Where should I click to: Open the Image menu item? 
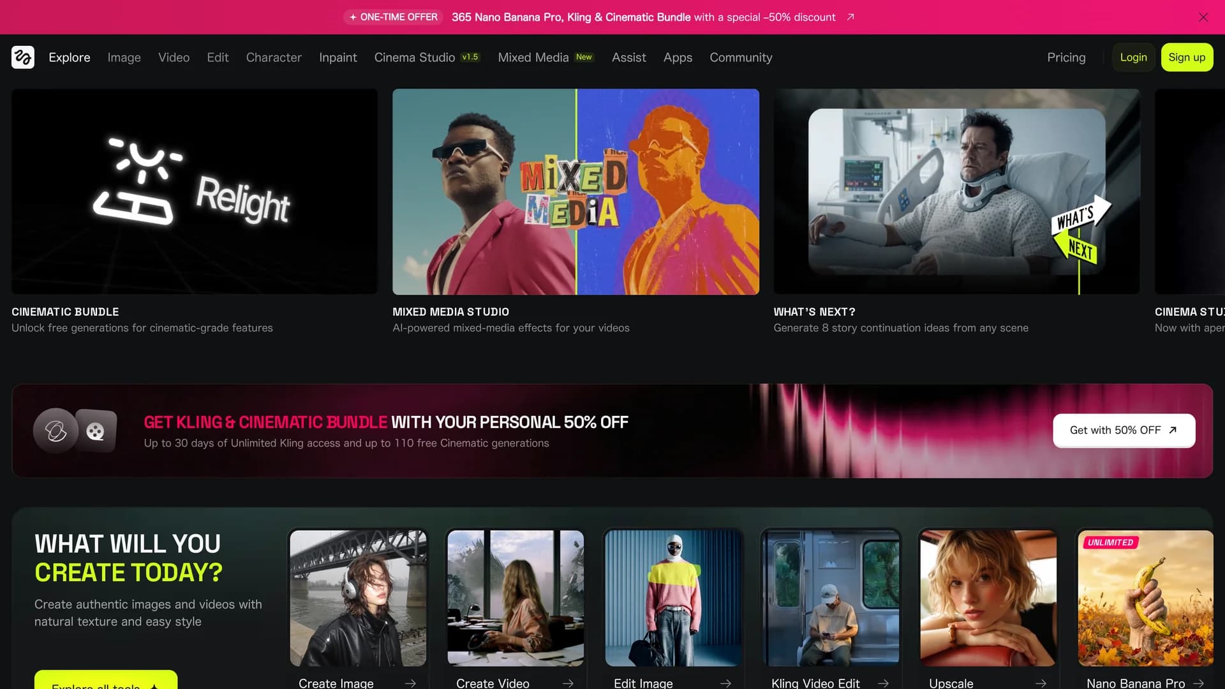point(124,57)
